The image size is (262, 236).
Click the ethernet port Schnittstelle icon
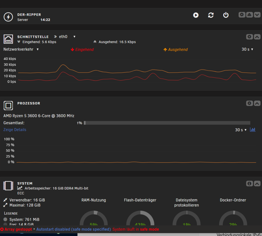pyautogui.click(x=8, y=39)
